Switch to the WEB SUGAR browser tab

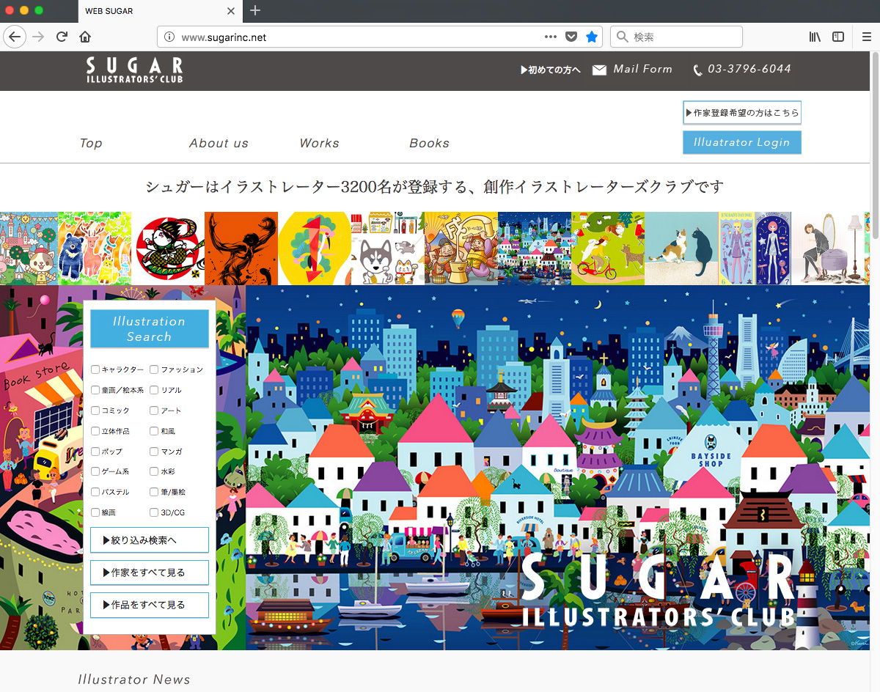point(159,11)
